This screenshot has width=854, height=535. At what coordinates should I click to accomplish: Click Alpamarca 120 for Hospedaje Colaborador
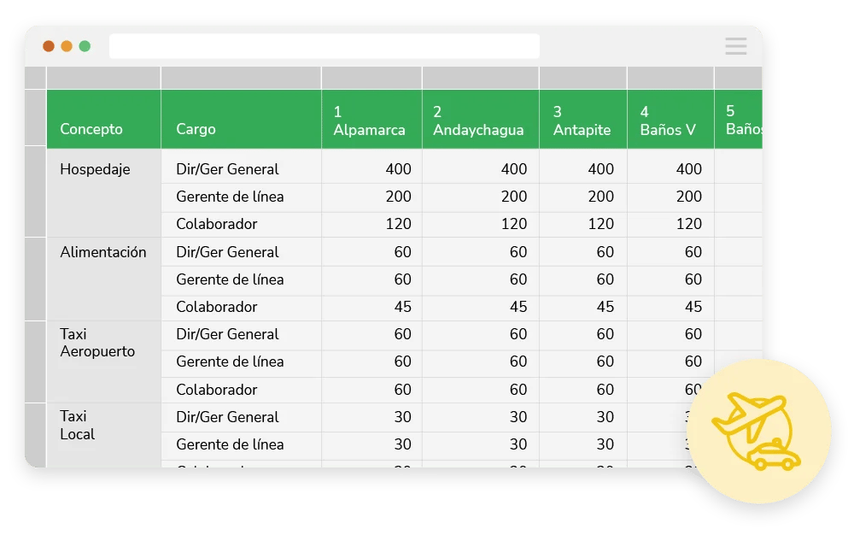(x=372, y=224)
